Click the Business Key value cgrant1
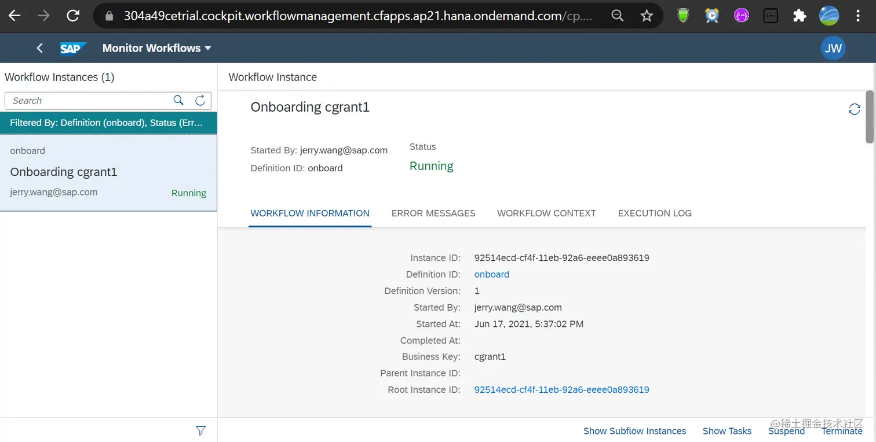This screenshot has width=876, height=442. (x=490, y=356)
